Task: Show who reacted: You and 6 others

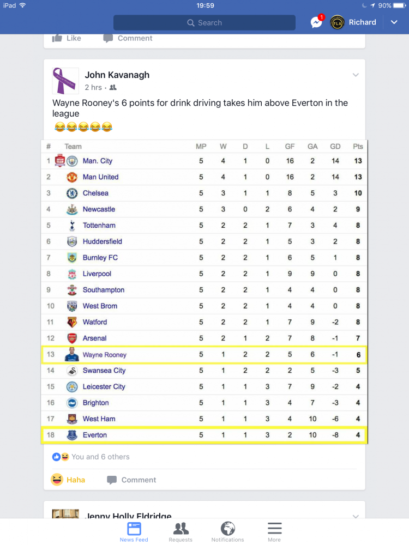Action: pos(100,457)
